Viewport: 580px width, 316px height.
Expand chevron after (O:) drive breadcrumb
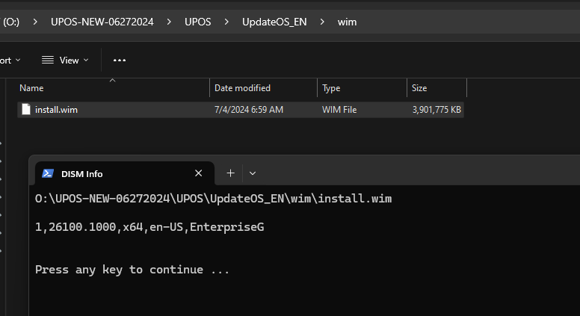(35, 22)
